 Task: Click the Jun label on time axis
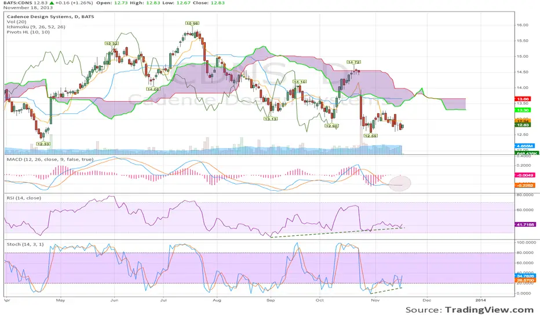[114, 300]
